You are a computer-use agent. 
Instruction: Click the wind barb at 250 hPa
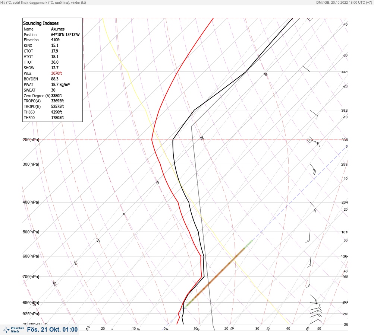[314, 142]
